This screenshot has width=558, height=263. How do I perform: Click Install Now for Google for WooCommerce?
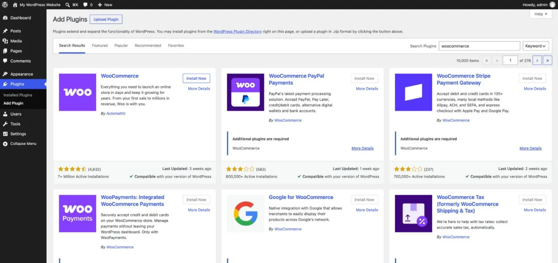pyautogui.click(x=364, y=200)
